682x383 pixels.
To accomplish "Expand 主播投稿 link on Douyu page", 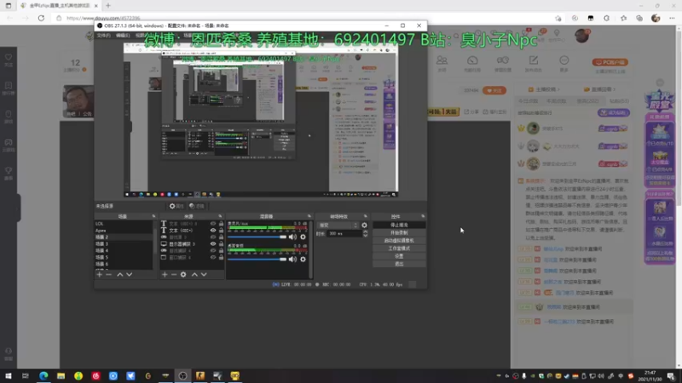I will click(x=544, y=89).
